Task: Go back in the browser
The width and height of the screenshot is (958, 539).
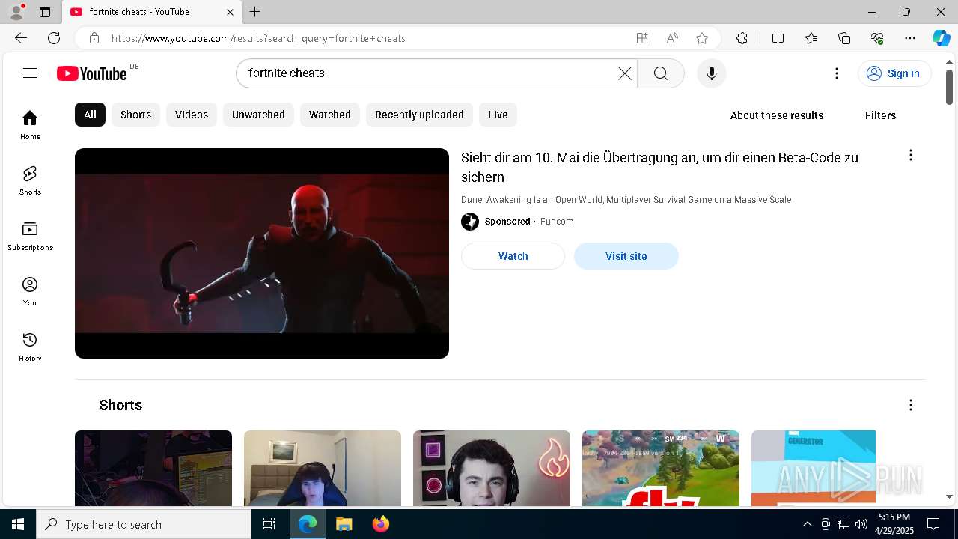Action: [21, 38]
